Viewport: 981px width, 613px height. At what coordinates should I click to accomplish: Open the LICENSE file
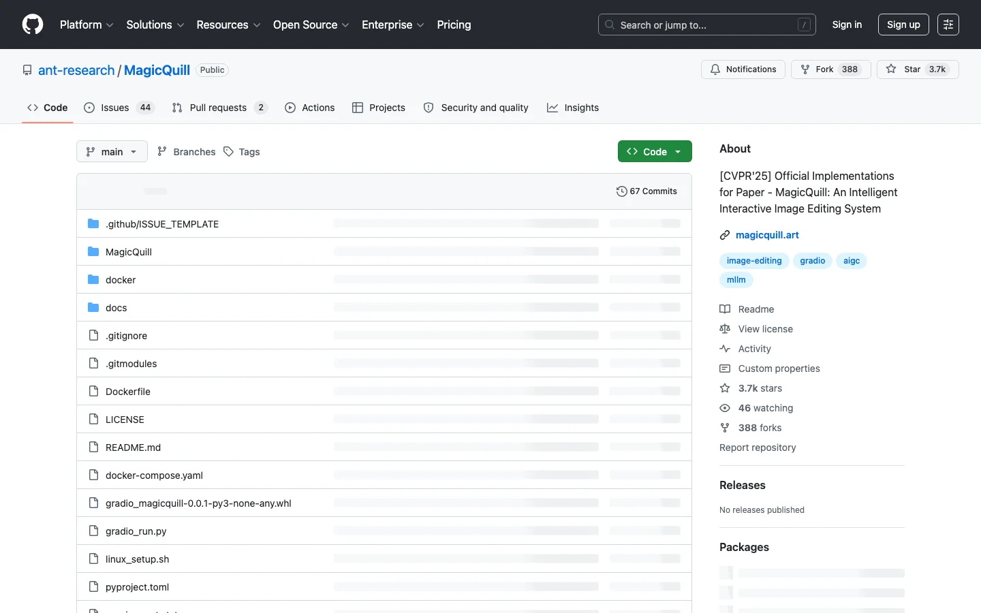coord(125,420)
